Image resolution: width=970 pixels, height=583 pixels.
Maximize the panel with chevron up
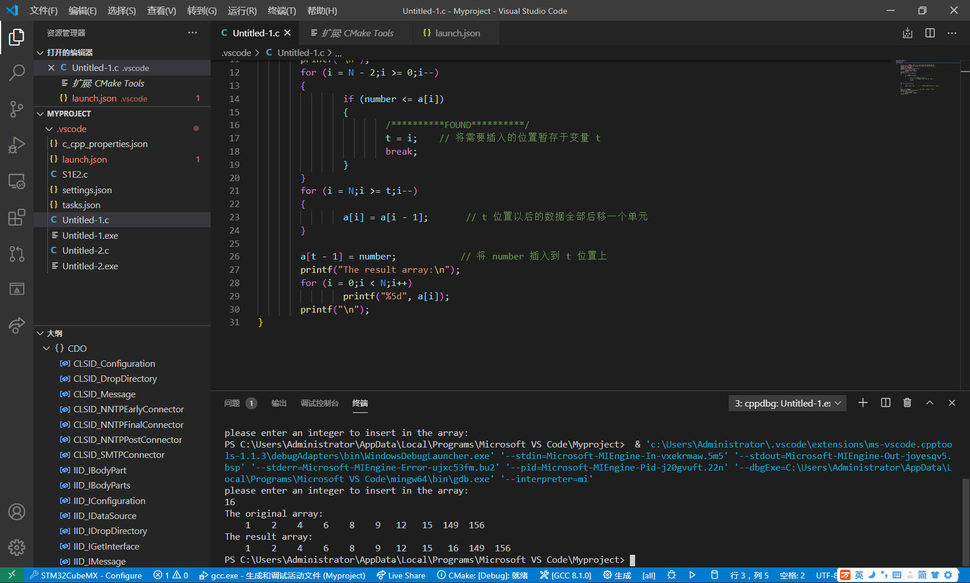[930, 403]
